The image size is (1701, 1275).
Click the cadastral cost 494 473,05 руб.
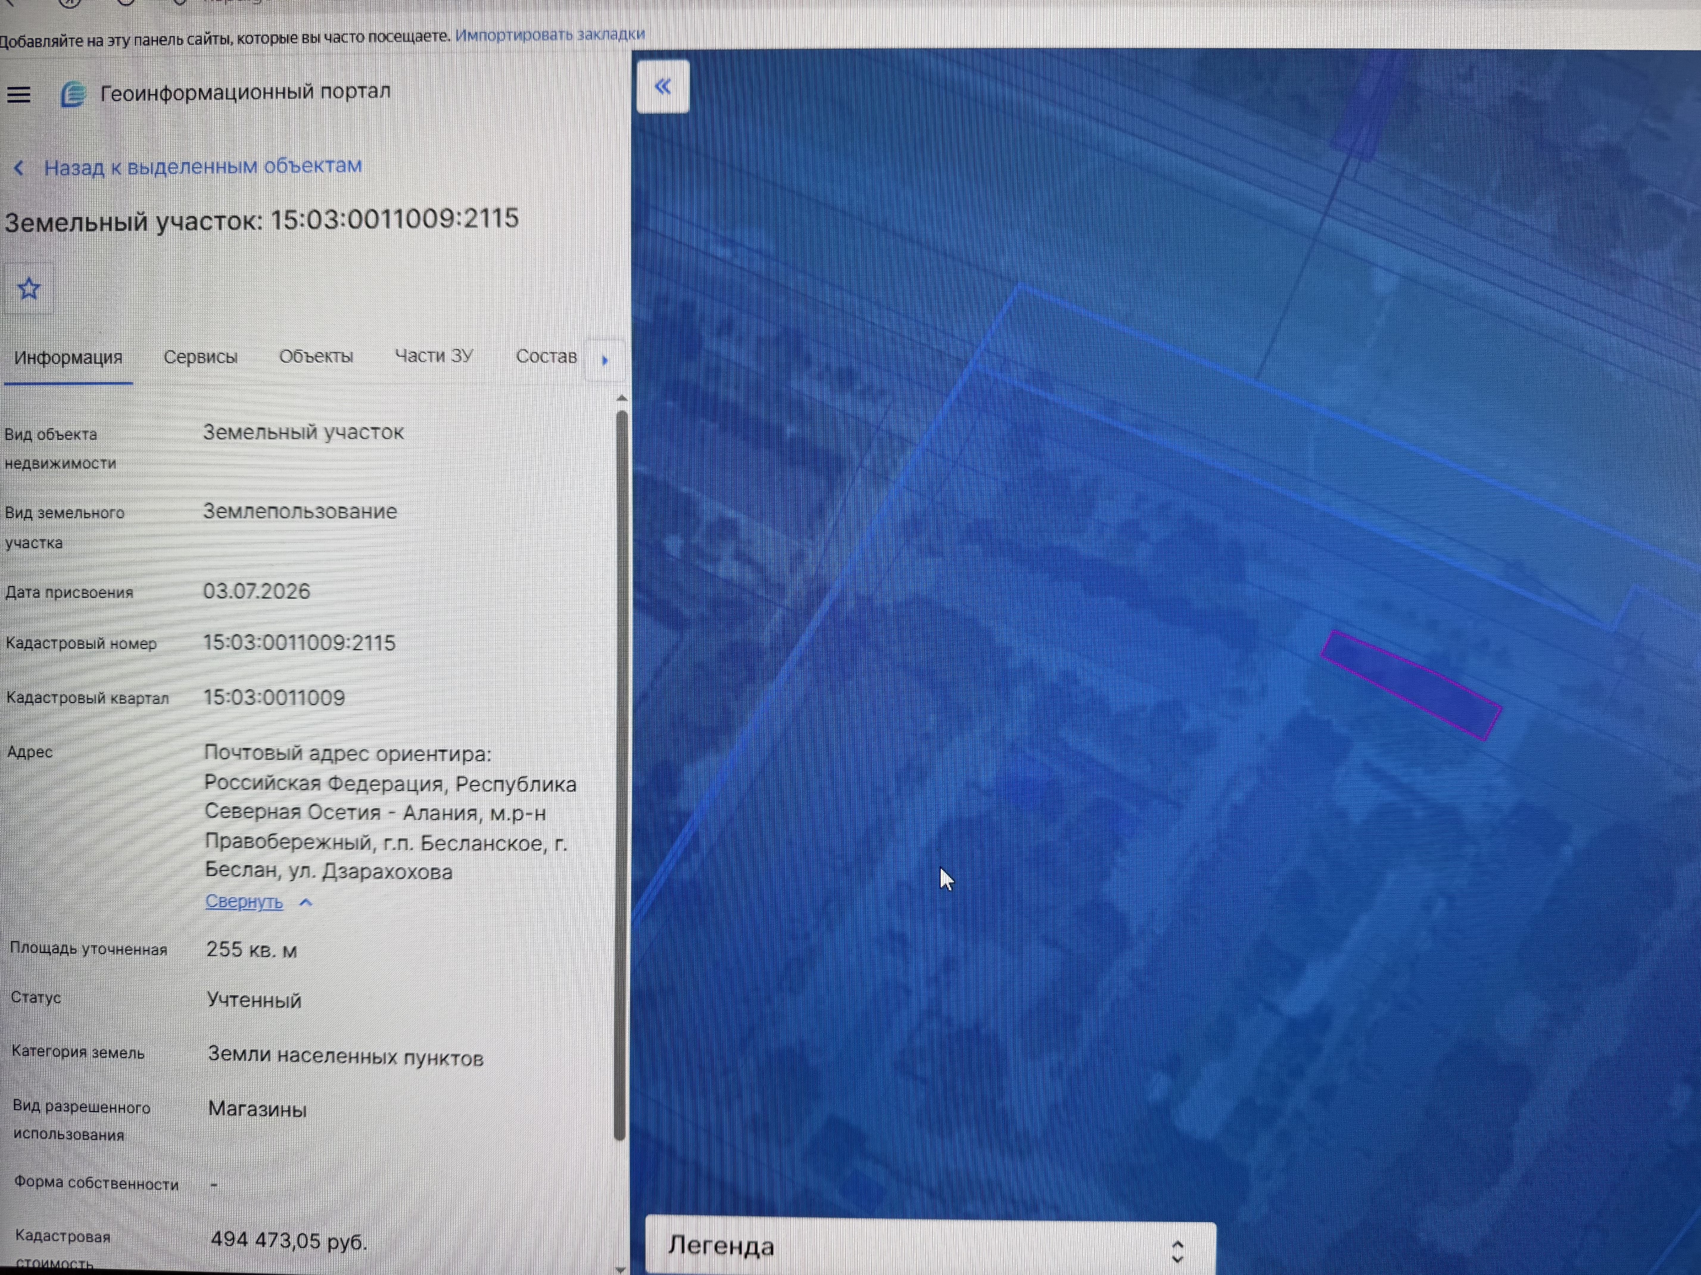point(289,1240)
